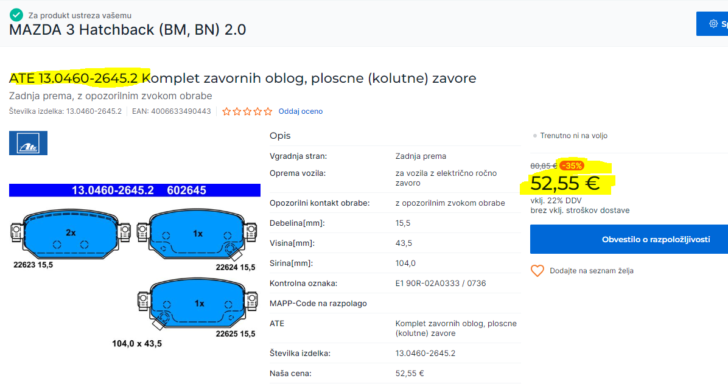Open the brake pad 22623 drawing
728x384 pixels.
(x=71, y=234)
